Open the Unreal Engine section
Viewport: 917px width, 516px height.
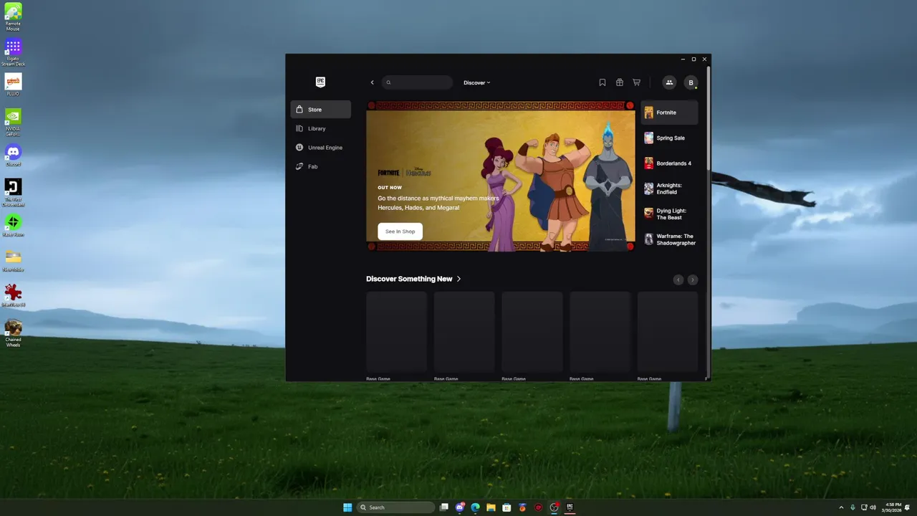(320, 148)
